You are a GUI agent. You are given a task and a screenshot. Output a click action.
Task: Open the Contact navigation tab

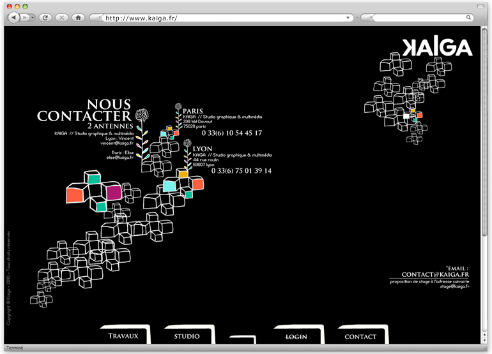(x=363, y=335)
